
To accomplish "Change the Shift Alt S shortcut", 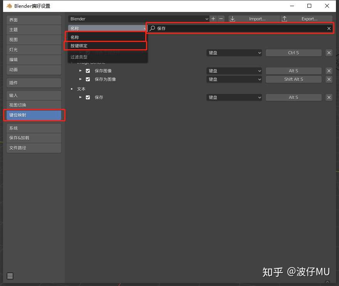I will tap(294, 79).
